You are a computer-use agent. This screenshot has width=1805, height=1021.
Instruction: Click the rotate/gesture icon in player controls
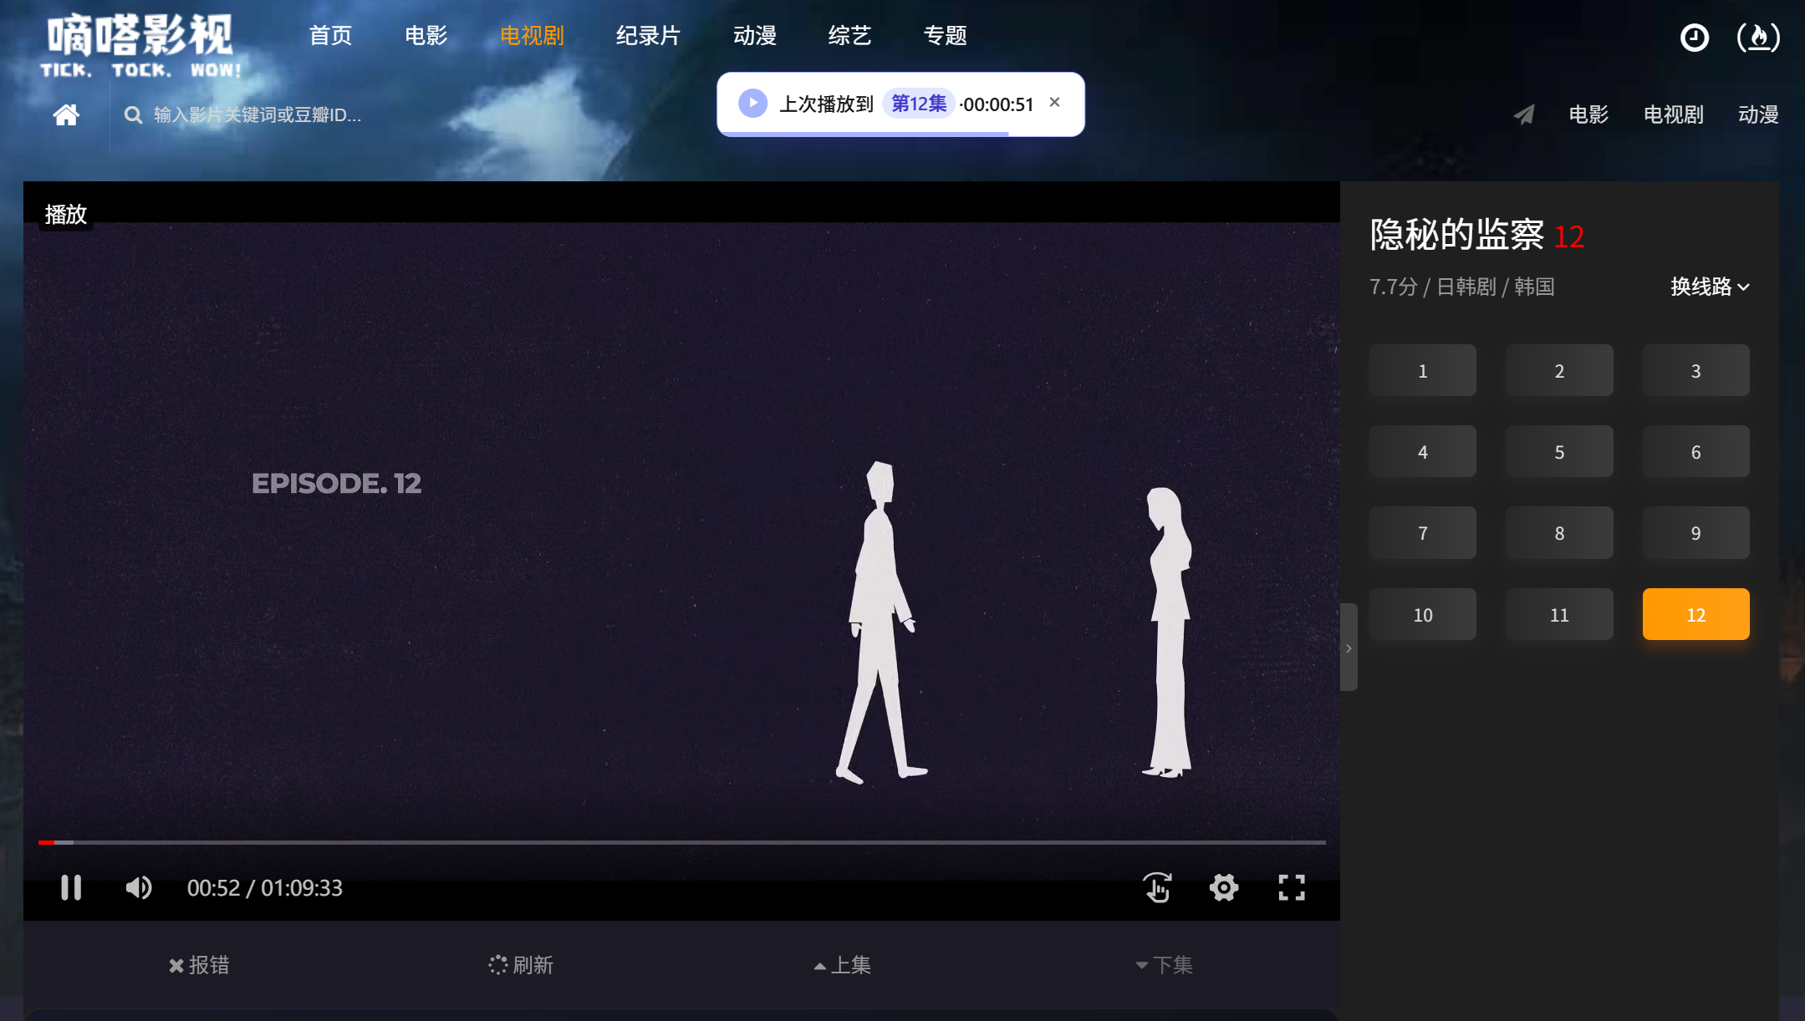tap(1157, 887)
